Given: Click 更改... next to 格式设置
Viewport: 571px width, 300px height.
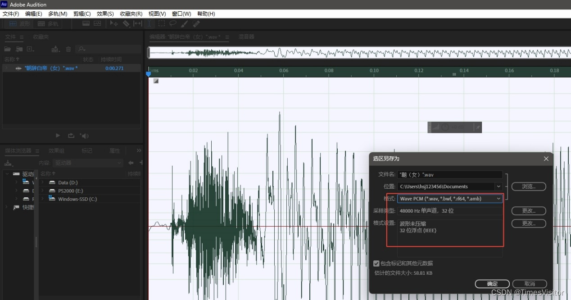Looking at the screenshot, I should pos(529,223).
